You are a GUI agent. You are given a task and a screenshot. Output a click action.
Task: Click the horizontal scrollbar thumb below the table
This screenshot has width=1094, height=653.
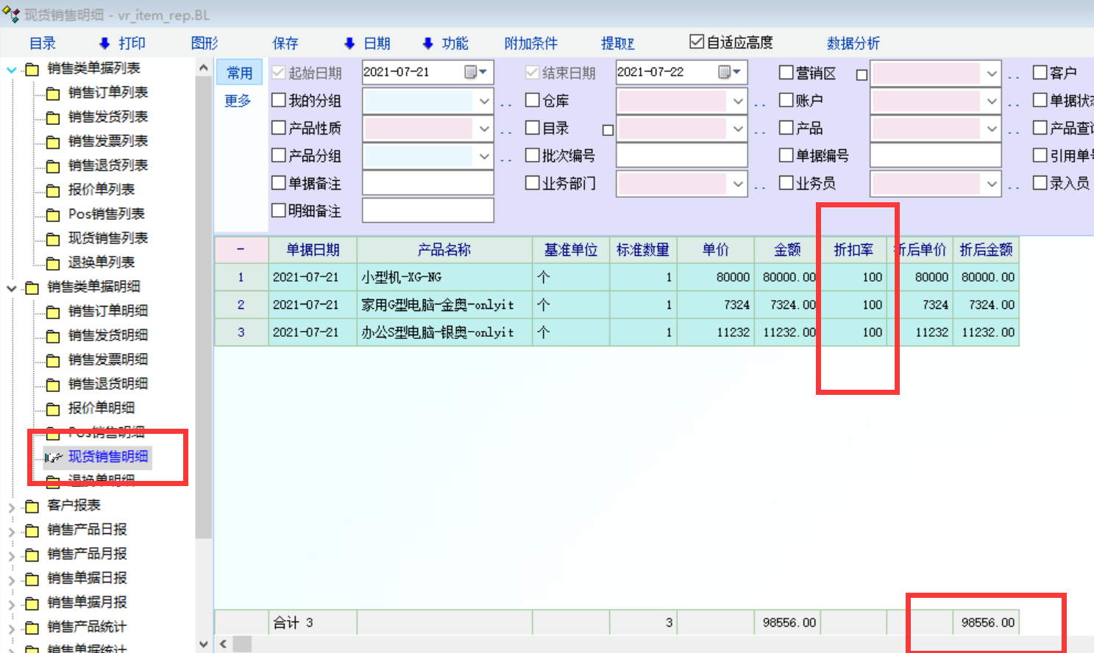242,644
